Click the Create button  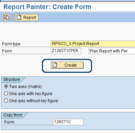(67, 65)
